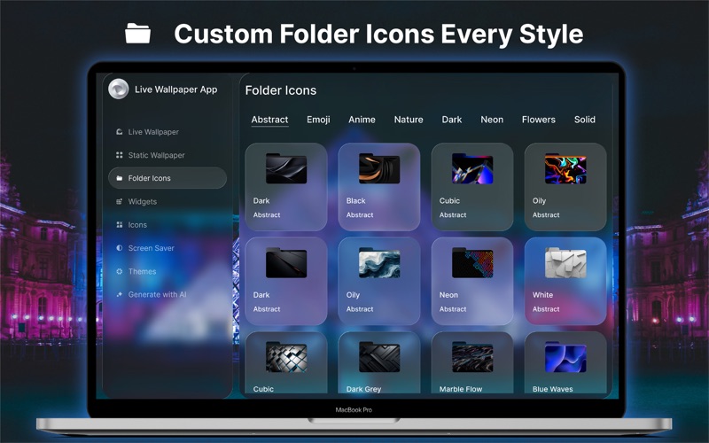709x443 pixels.
Task: Open the Widgets section in the sidebar
Action: (136, 202)
